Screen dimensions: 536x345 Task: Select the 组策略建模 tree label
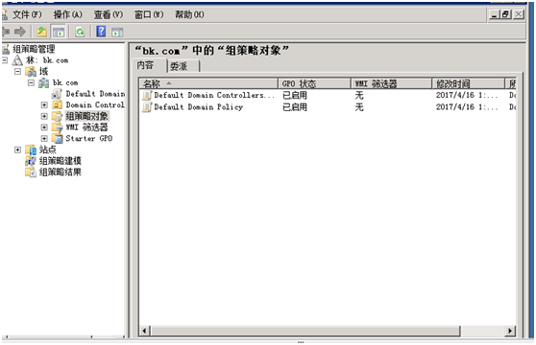(61, 161)
